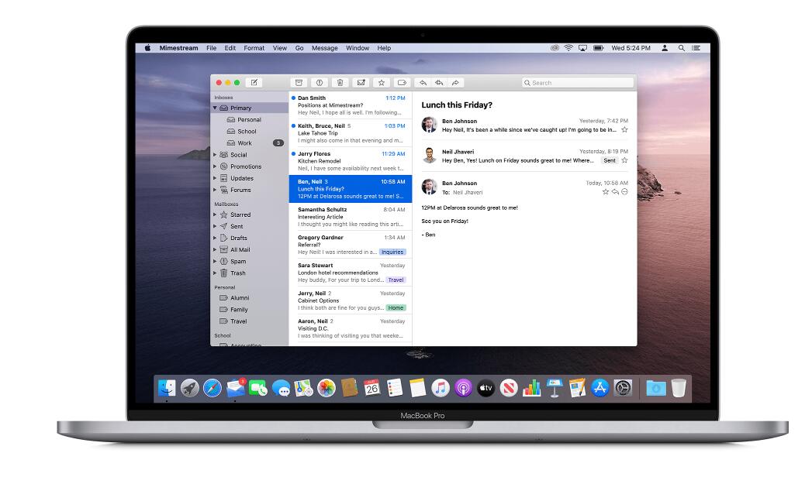Select the School inbox

[x=250, y=132]
